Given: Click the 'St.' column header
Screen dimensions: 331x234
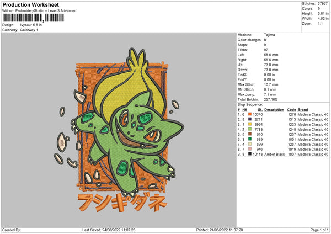Looking at the screenshot, I should point(260,110).
